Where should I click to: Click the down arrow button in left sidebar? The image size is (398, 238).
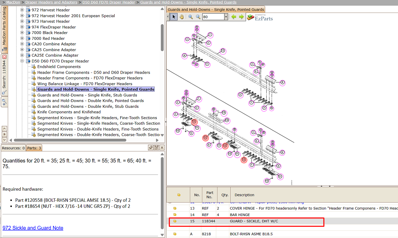(4, 140)
